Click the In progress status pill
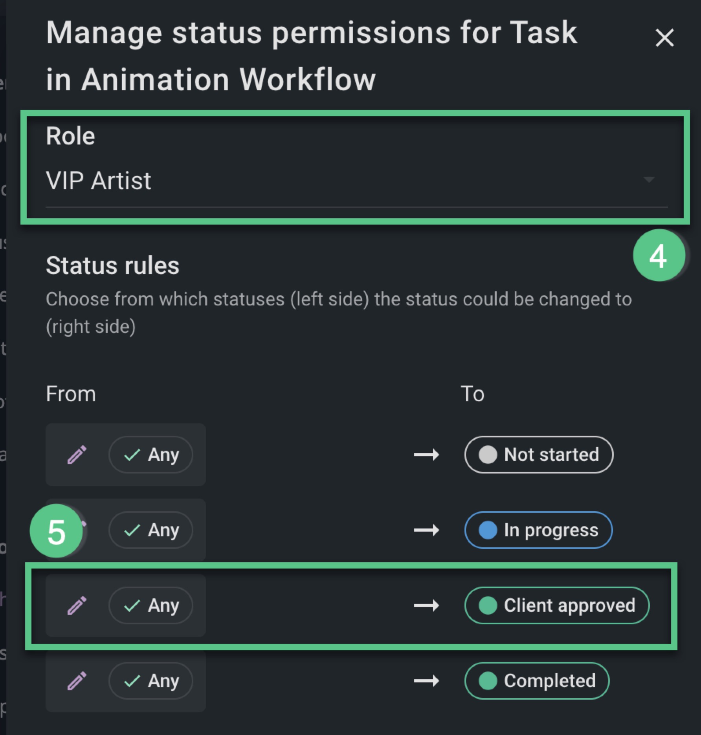The image size is (701, 735). click(x=538, y=530)
